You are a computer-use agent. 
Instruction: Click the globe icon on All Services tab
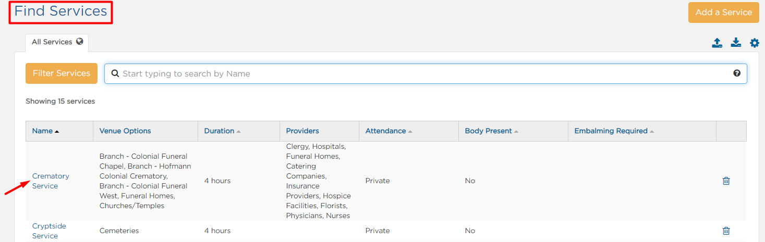click(x=79, y=42)
